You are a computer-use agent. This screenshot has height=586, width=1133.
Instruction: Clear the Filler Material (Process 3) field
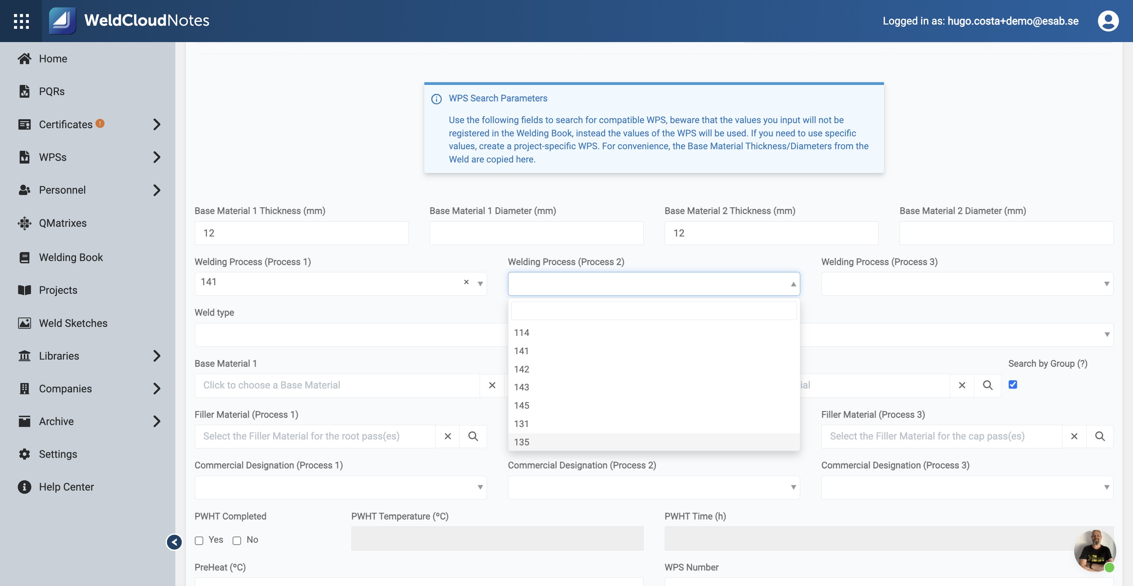point(1074,436)
